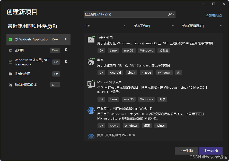229x161 pixels.
Task: Click the 桌面 tag under WinUI 空白应用
Action: (147, 126)
